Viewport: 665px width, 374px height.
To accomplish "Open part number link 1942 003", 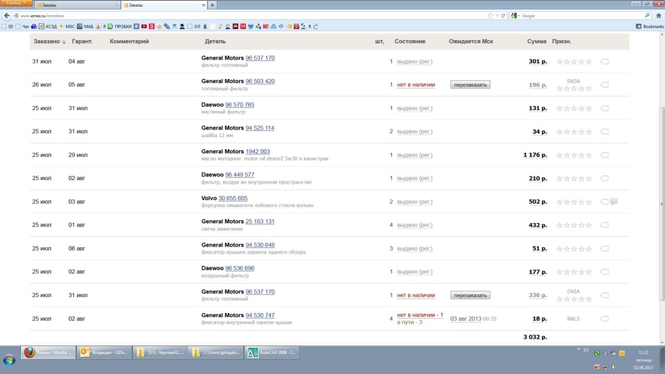I will pos(258,152).
